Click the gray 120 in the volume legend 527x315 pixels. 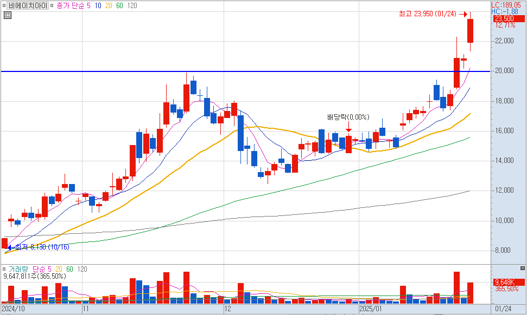click(x=82, y=269)
